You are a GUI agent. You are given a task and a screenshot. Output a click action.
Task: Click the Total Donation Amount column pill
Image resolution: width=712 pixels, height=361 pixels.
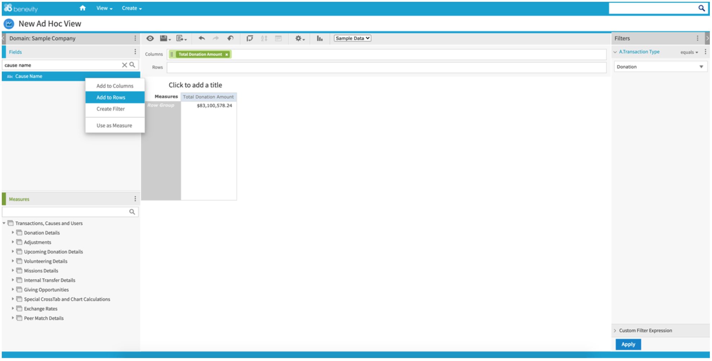(x=200, y=54)
